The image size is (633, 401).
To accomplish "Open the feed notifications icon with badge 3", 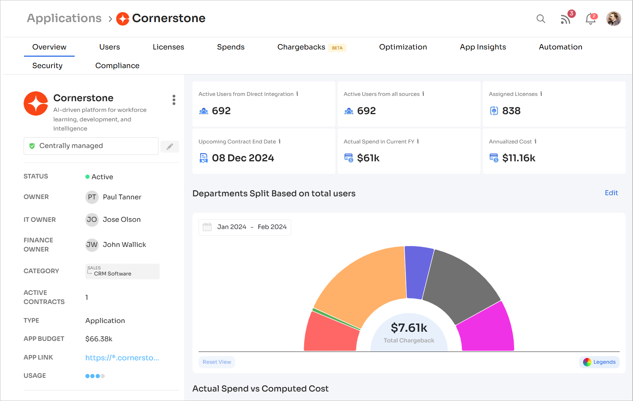I will [x=566, y=18].
